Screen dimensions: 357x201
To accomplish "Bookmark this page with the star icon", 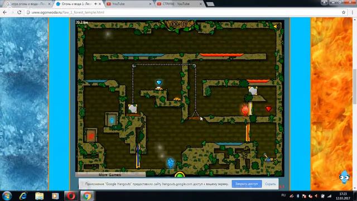I will 344,12.
